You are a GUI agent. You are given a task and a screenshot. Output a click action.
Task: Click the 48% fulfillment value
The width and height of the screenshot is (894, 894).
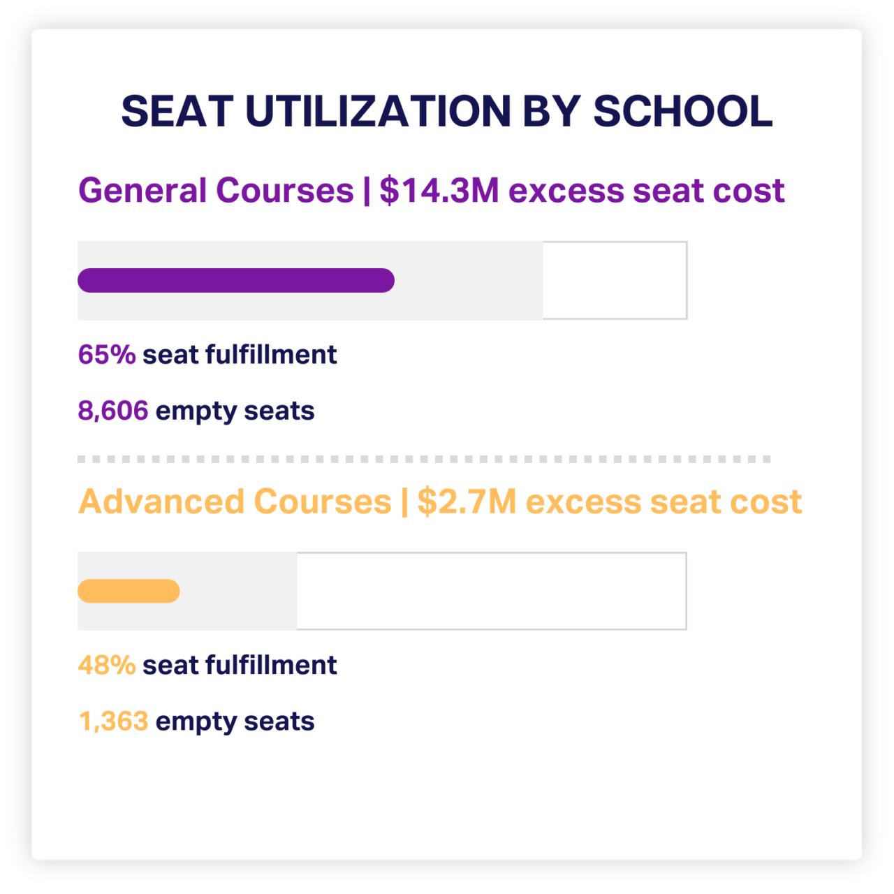[x=107, y=666]
